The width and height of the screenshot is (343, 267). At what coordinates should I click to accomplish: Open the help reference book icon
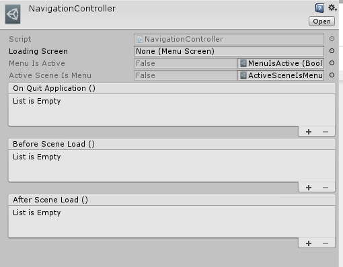point(319,8)
